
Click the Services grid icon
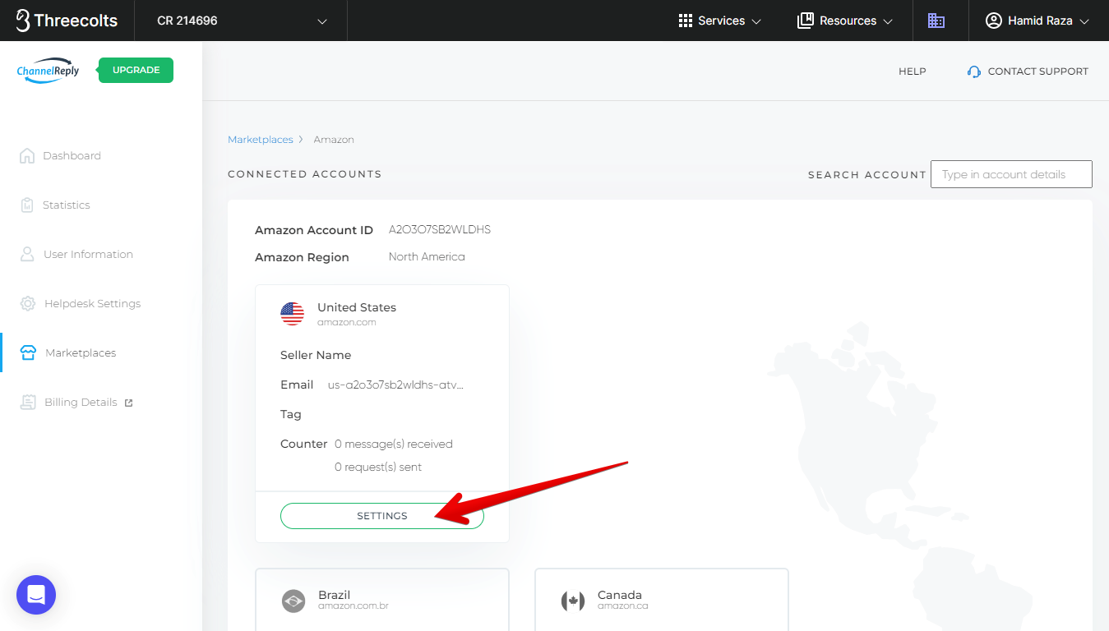point(686,21)
